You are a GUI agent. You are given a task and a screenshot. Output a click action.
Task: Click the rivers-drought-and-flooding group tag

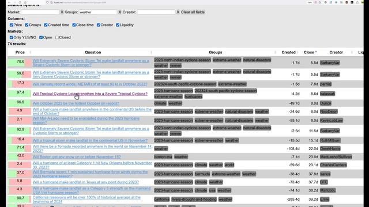(x=194, y=200)
